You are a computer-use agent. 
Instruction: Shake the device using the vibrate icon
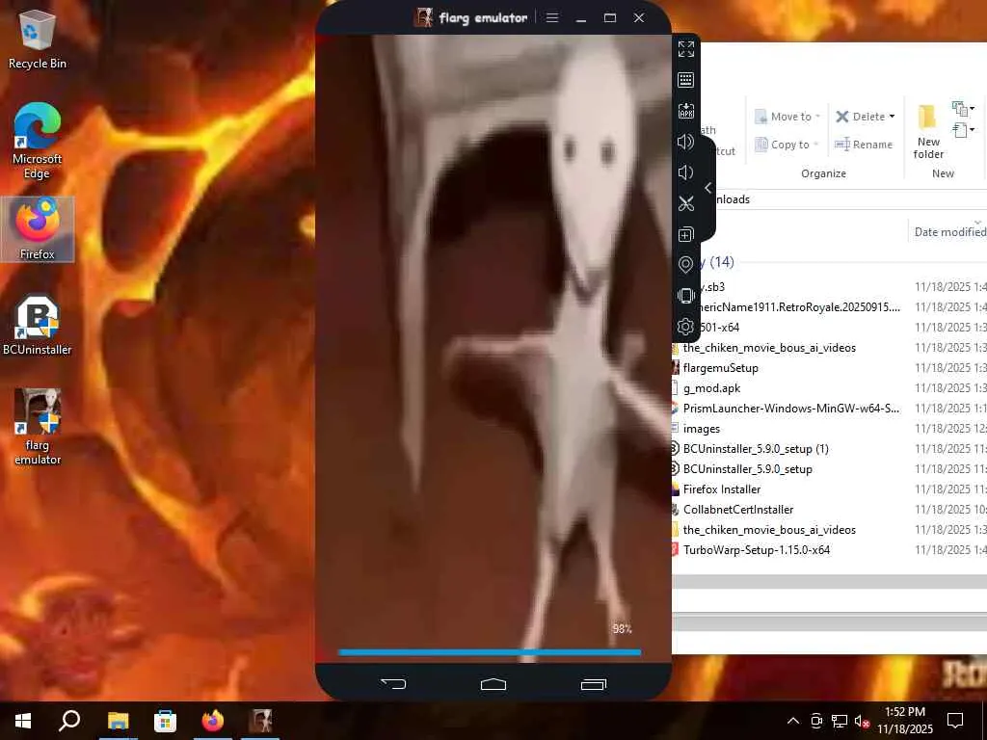(686, 295)
